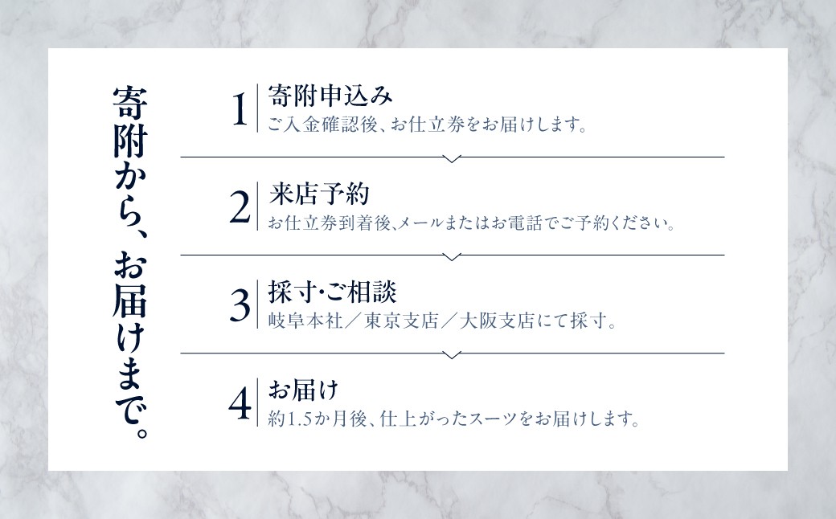Click the 約1.5か月後 delivery description
836x519 pixels.
click(453, 419)
